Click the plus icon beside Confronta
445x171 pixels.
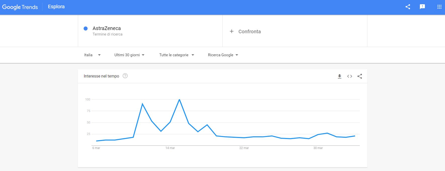click(232, 31)
